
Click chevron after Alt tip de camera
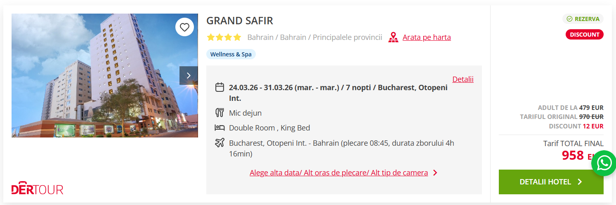pyautogui.click(x=435, y=173)
